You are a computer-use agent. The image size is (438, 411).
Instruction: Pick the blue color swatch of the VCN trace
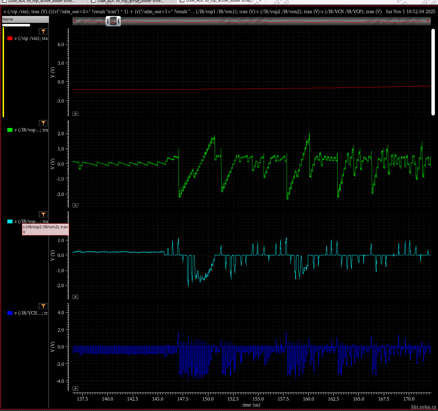[x=10, y=313]
